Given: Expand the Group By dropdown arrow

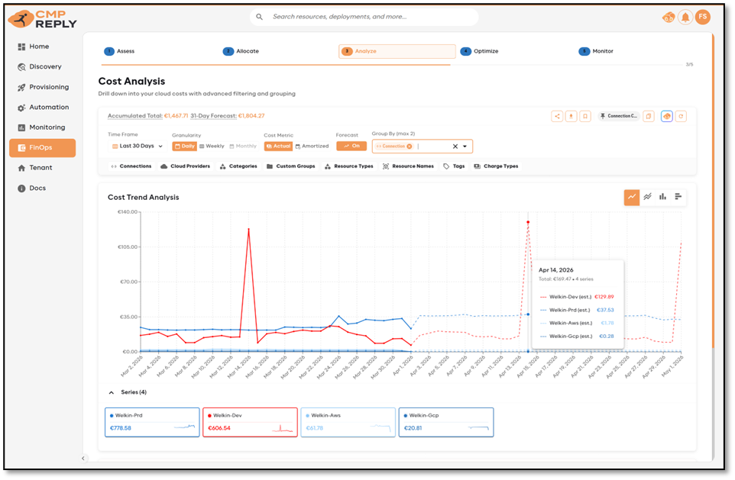Looking at the screenshot, I should [465, 147].
